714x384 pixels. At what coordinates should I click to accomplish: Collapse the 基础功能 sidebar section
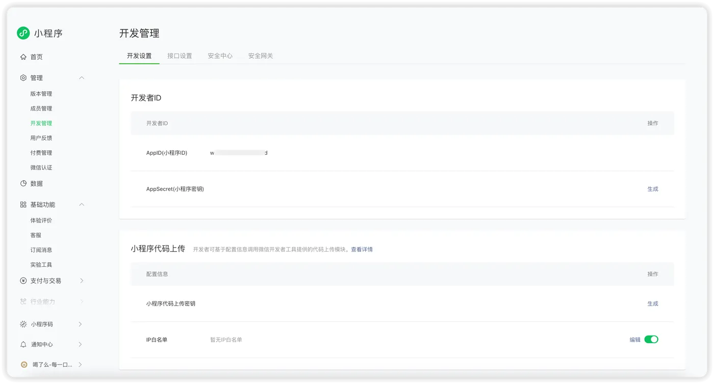coord(82,204)
